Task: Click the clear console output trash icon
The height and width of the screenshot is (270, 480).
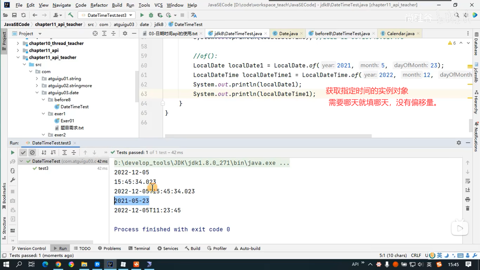Action: click(467, 208)
